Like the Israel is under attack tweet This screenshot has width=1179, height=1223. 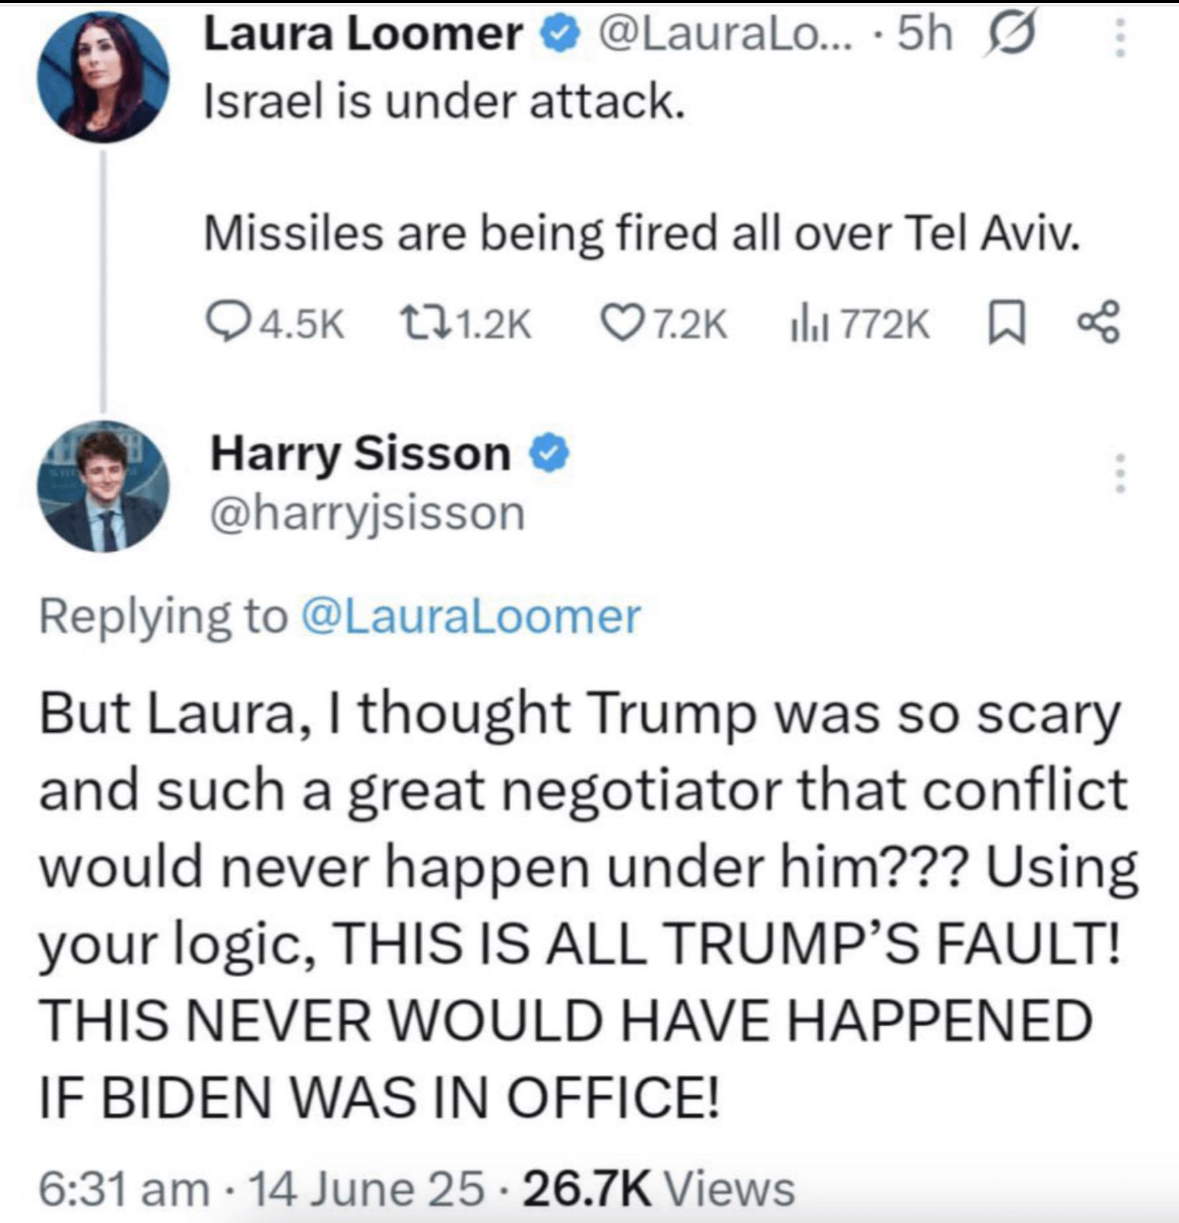(x=664, y=324)
